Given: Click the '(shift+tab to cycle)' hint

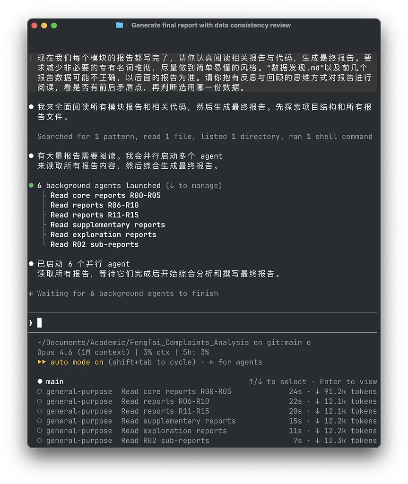Looking at the screenshot, I should click(152, 362).
